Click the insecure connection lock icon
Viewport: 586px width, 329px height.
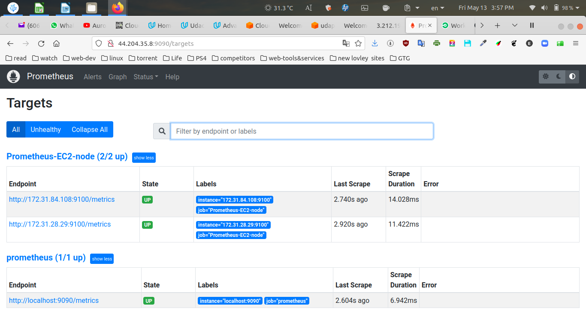tap(110, 43)
